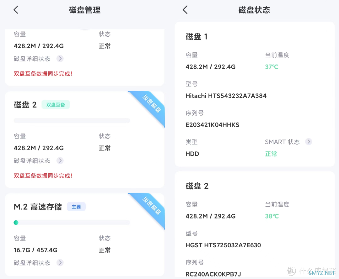Select the 磁盘 2 heading in 磁盘管理
This screenshot has height=279, width=339.
click(x=25, y=105)
